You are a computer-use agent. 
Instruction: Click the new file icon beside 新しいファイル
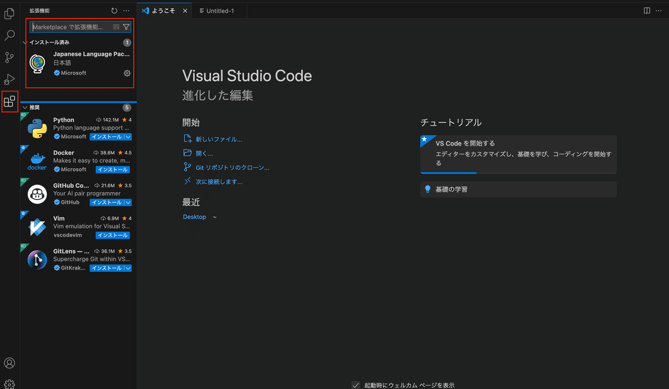[187, 139]
